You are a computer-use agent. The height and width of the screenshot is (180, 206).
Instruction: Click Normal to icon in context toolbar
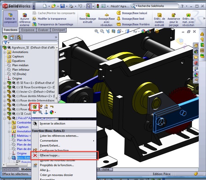46,112
